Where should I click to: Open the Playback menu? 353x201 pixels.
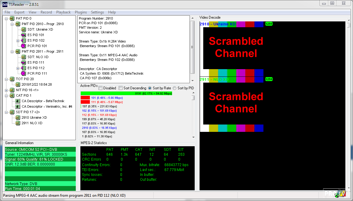tap(63, 12)
